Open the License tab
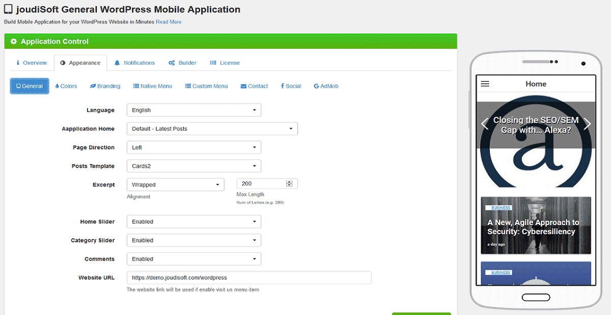The image size is (611, 315). click(225, 63)
